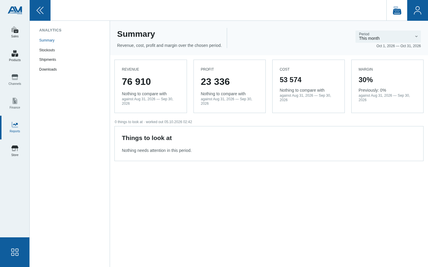
Task: Open the user account icon
Action: click(x=418, y=10)
